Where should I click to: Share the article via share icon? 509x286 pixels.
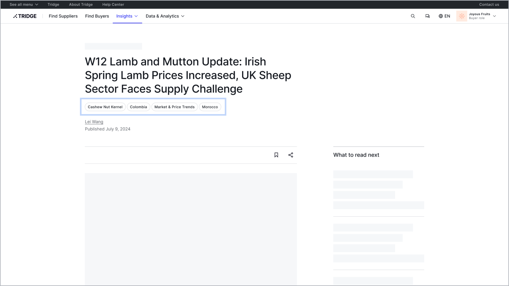[290, 155]
